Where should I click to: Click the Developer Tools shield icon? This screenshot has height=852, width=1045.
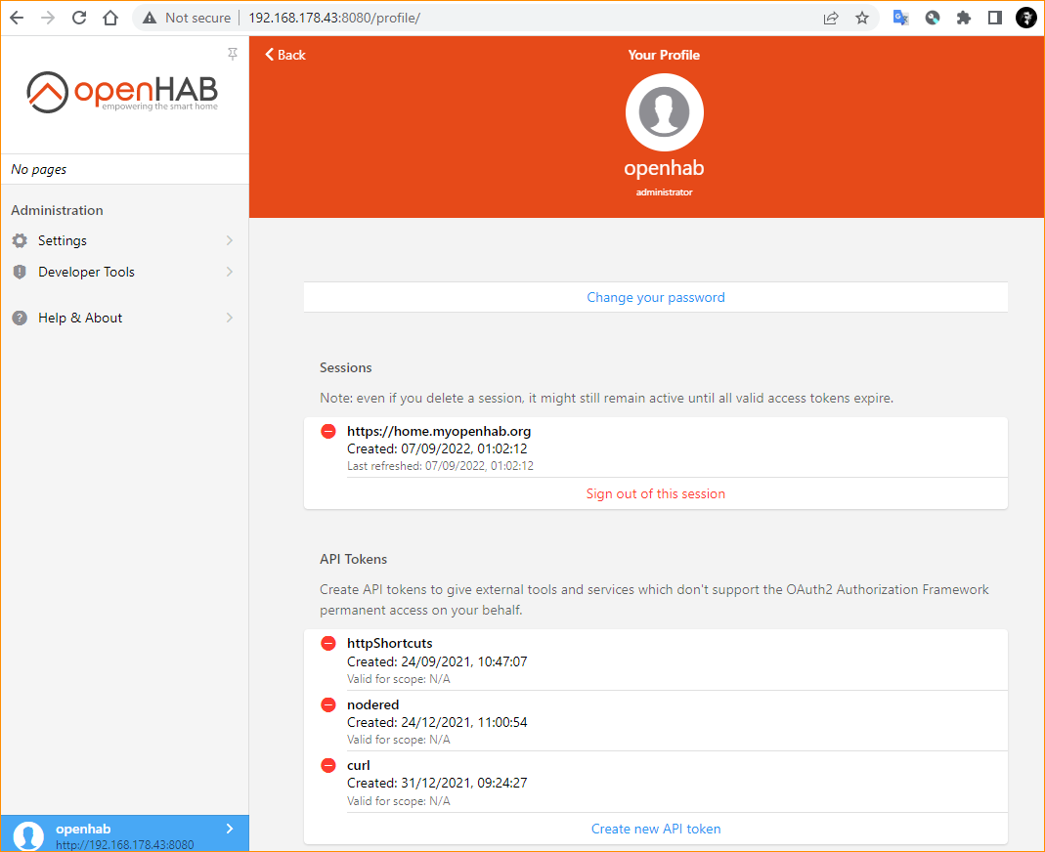pos(20,272)
